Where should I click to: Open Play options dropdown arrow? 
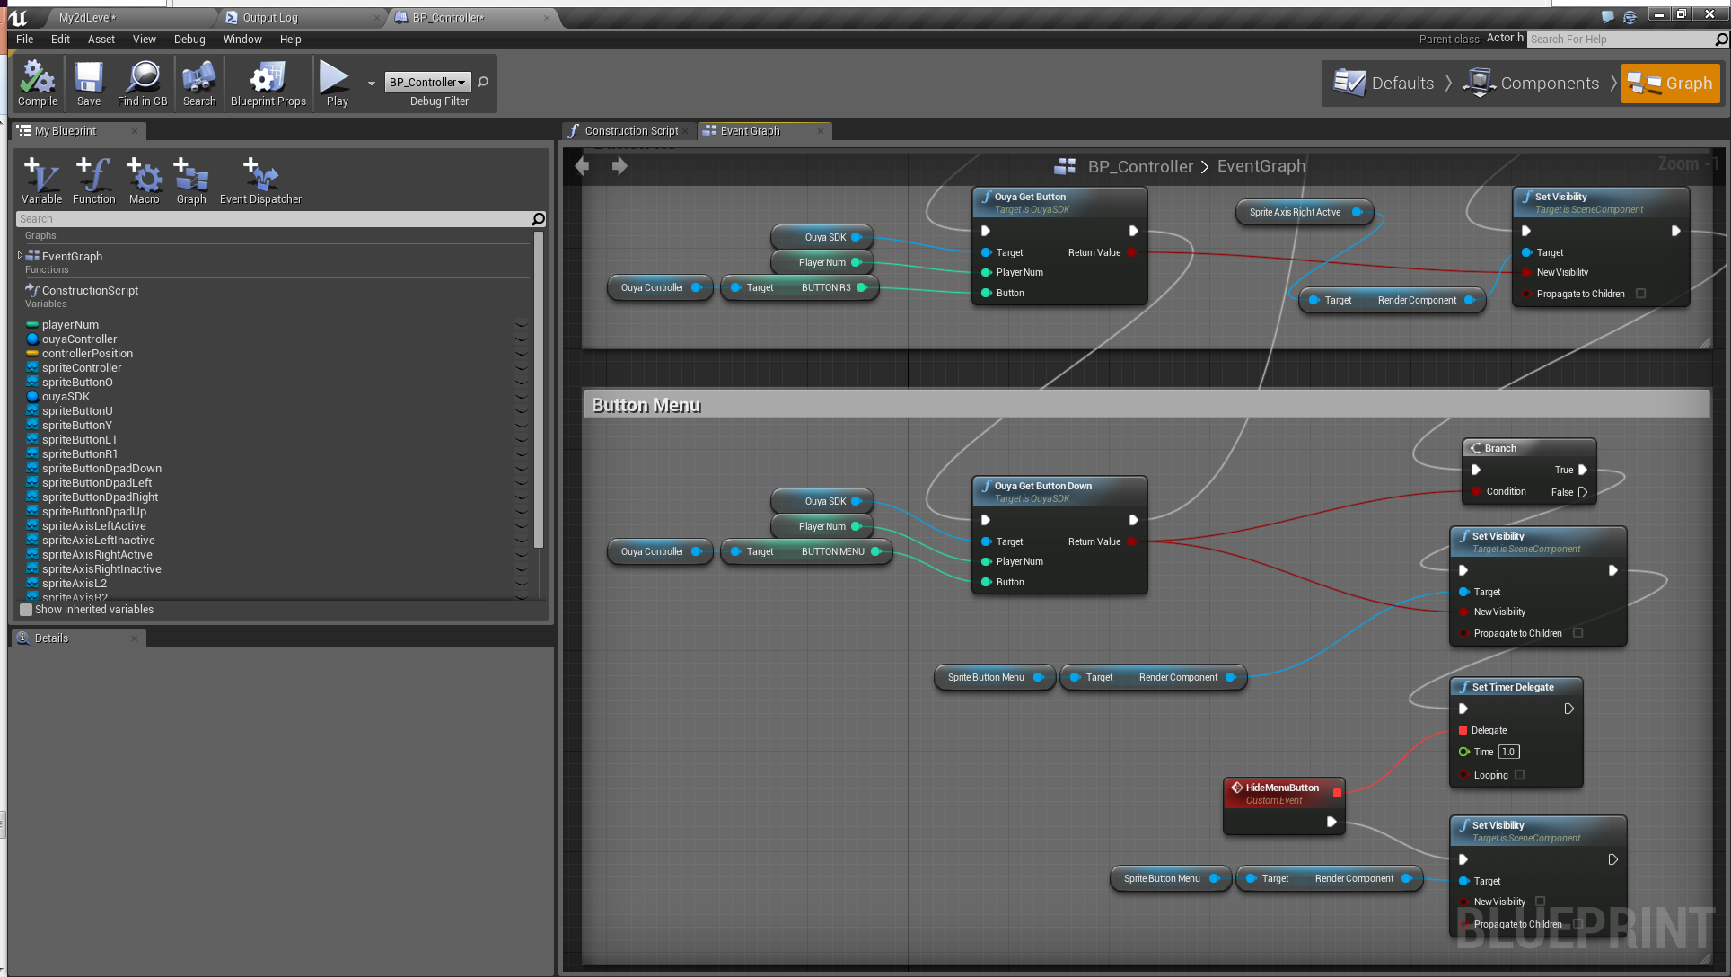[x=372, y=84]
